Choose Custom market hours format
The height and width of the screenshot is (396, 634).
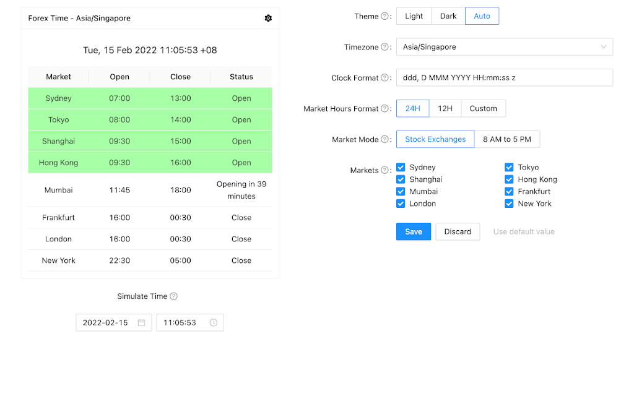pos(483,108)
